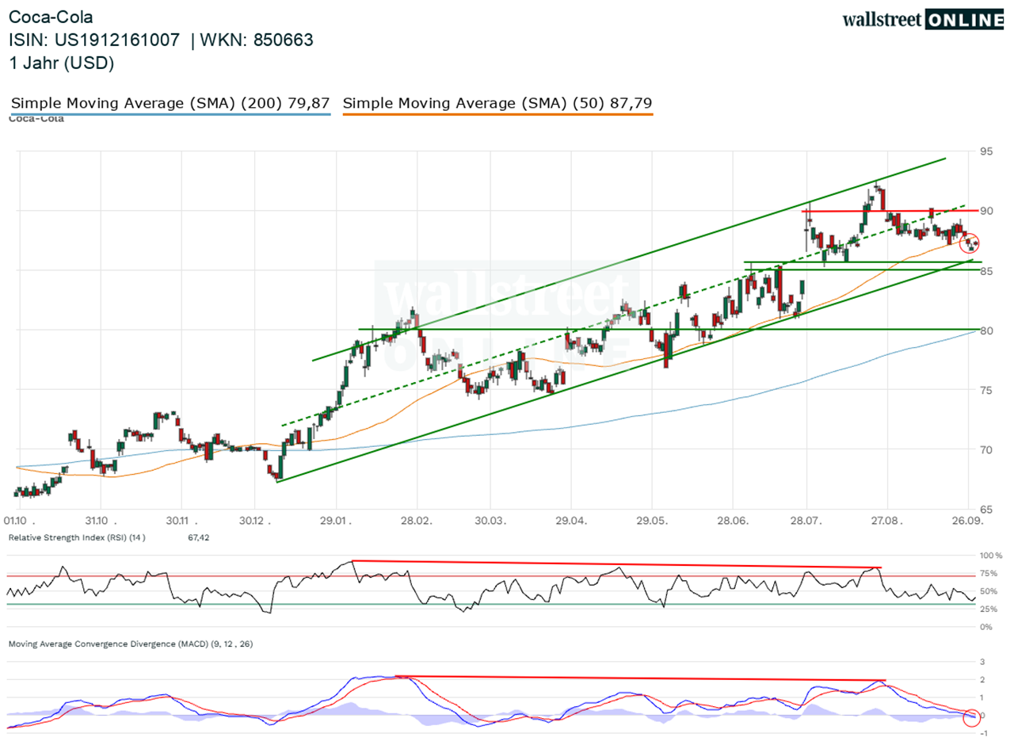Click the 27.08. date axis label

coord(888,521)
